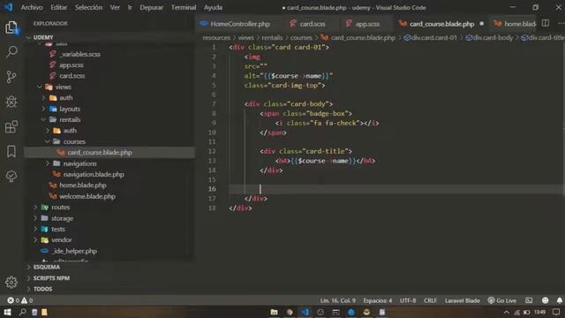The width and height of the screenshot is (565, 318).
Task: Open the Extensions view
Action: click(11, 126)
